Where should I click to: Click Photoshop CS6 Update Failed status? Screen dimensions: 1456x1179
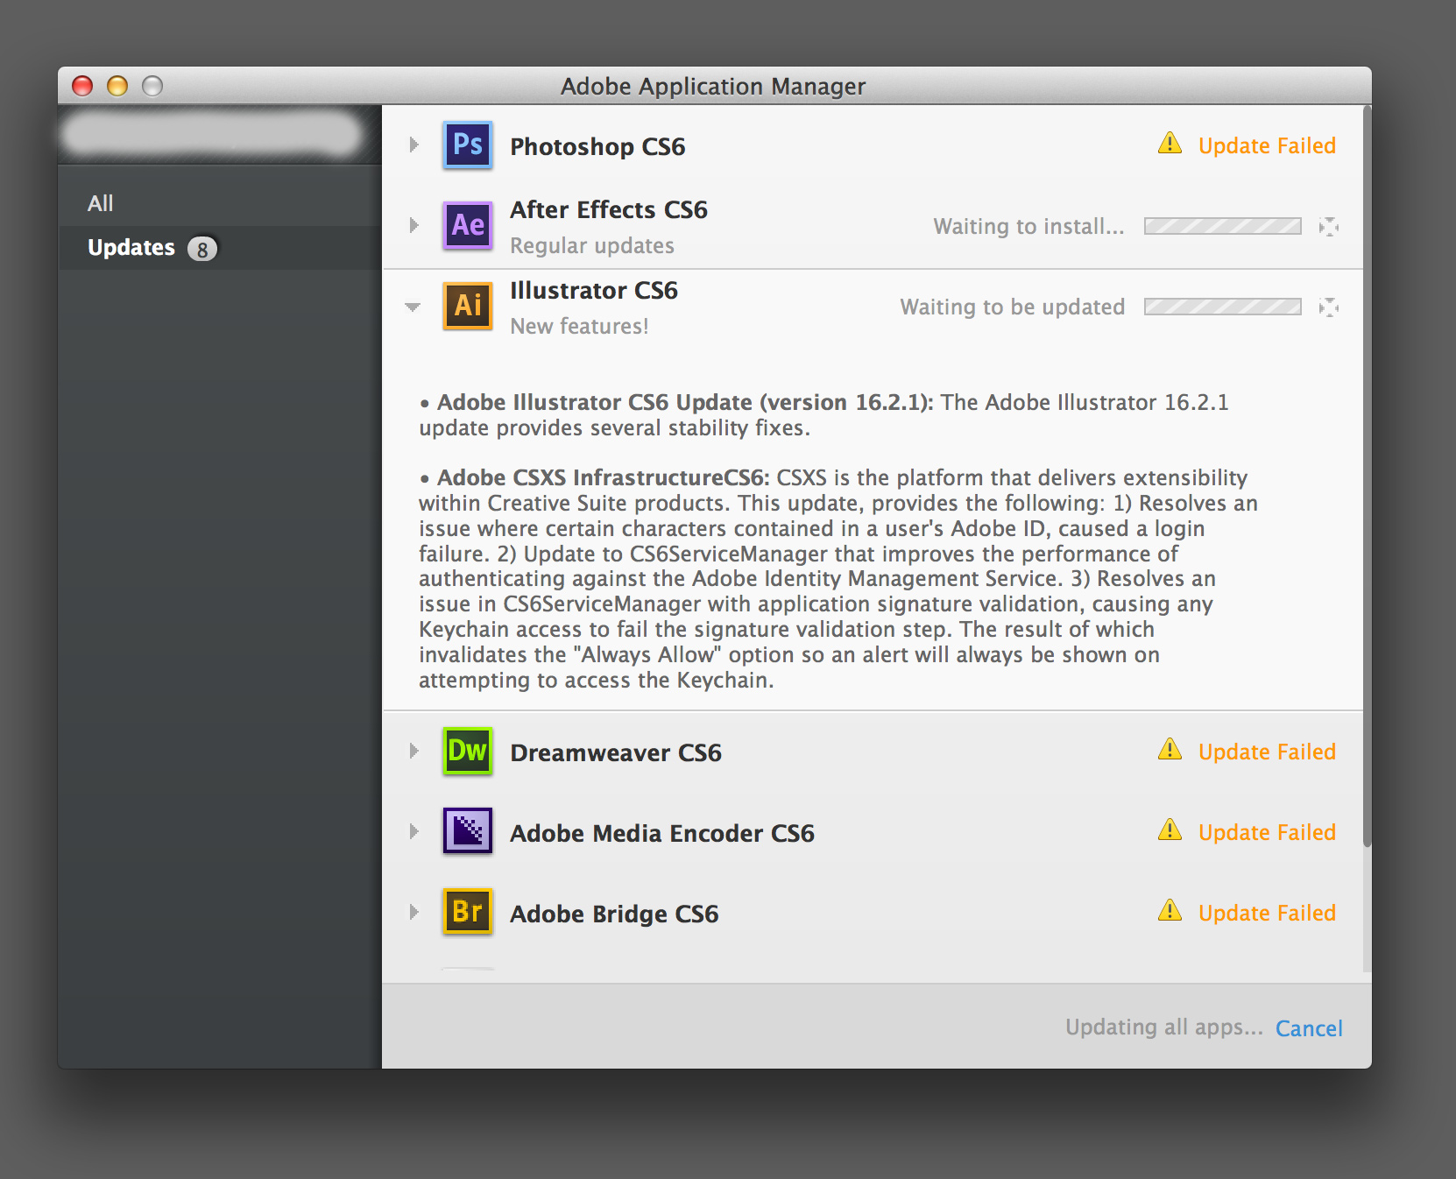(x=1267, y=145)
